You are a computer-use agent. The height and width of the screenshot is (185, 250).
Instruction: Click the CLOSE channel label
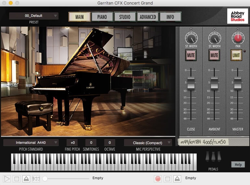point(191,129)
